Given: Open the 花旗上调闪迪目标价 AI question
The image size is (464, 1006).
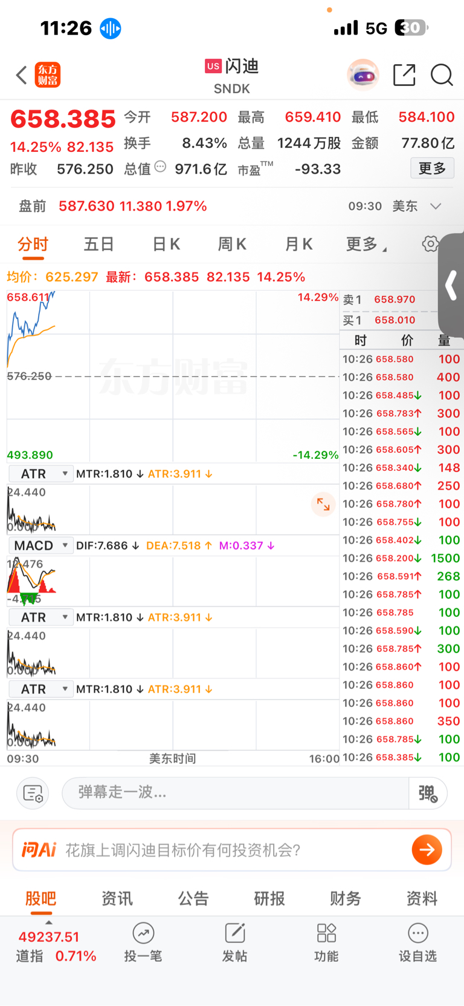Looking at the screenshot, I should pos(183,850).
